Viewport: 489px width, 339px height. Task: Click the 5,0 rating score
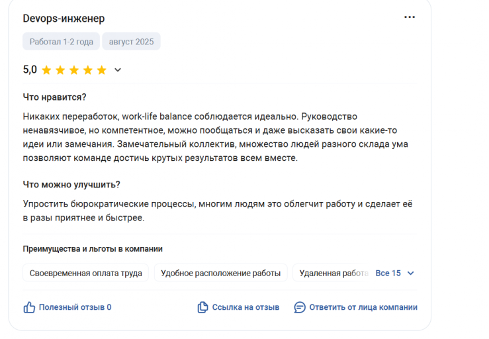pos(30,70)
